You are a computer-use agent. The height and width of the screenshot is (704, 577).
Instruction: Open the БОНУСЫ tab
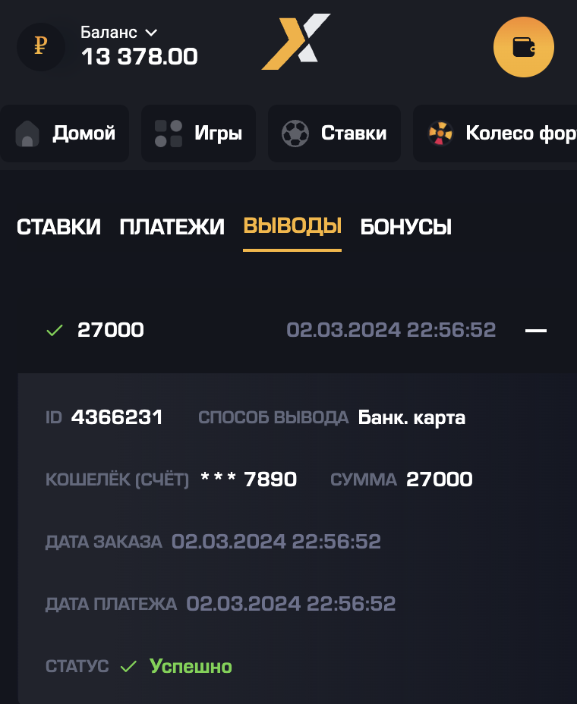point(405,227)
